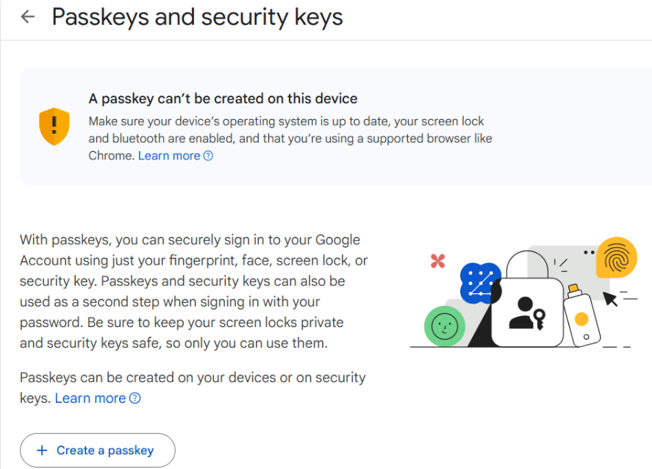Click the blue pattern-lock icon in the illustration
652x469 pixels.
pos(479,282)
